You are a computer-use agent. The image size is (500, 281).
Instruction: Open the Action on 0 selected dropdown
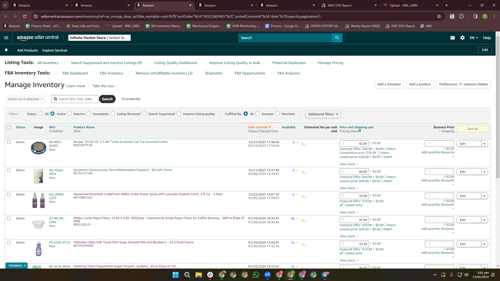click(26, 99)
